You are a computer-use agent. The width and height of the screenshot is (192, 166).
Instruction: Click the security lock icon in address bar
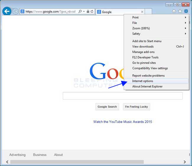(x=88, y=12)
